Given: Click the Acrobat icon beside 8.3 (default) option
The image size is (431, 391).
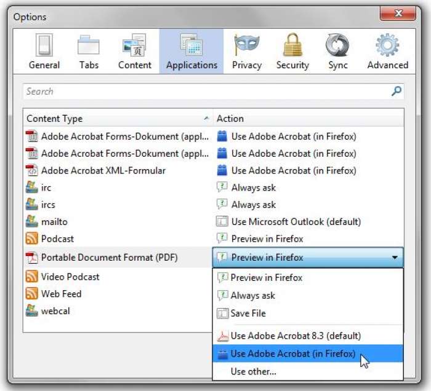Looking at the screenshot, I should point(223,336).
